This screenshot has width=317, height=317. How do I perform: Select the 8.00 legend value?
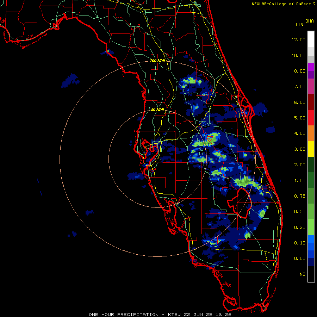point(300,71)
